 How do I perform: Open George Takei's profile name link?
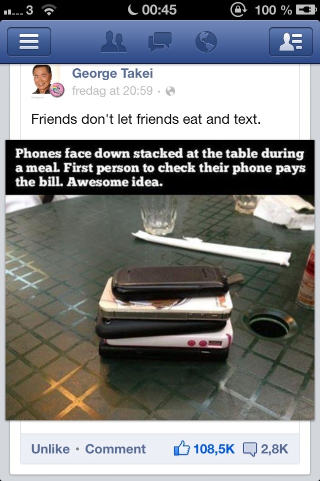click(x=112, y=73)
